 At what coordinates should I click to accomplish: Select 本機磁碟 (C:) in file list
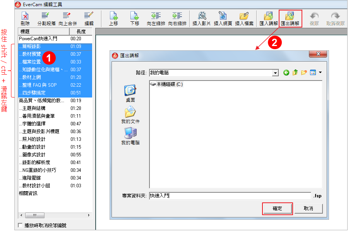coord(166,84)
